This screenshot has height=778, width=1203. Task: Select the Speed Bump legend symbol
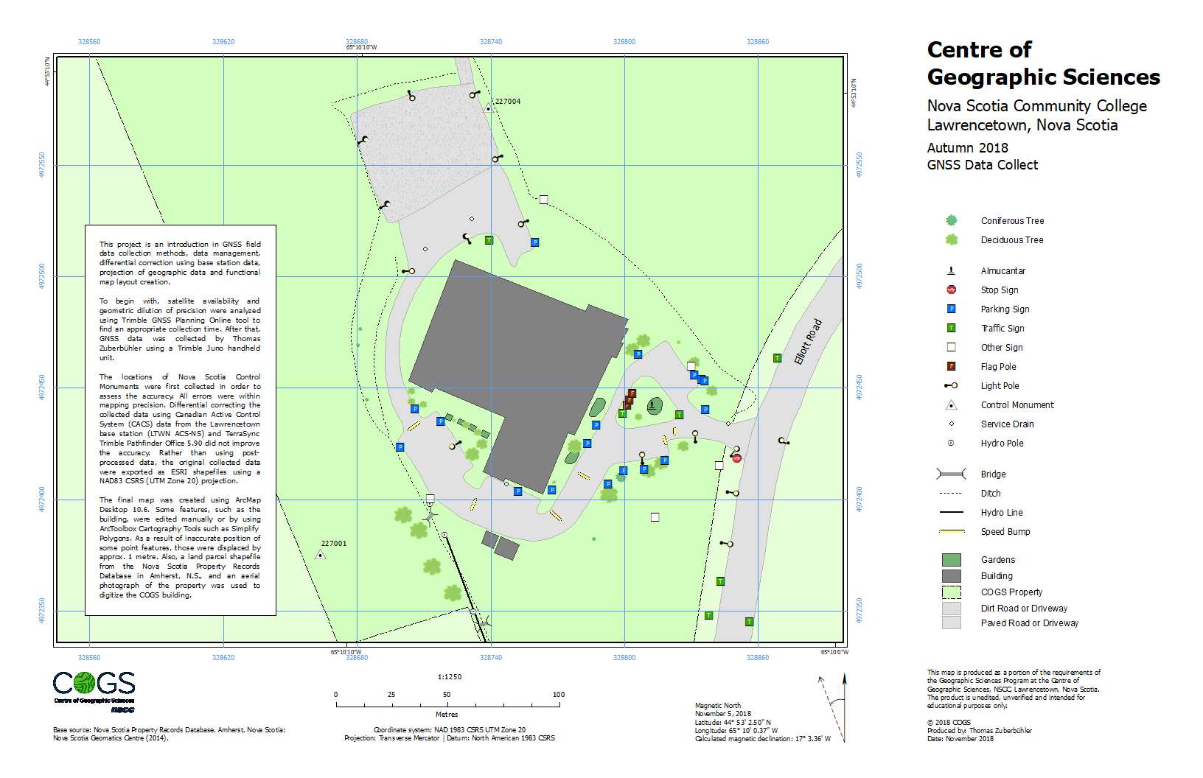point(952,532)
